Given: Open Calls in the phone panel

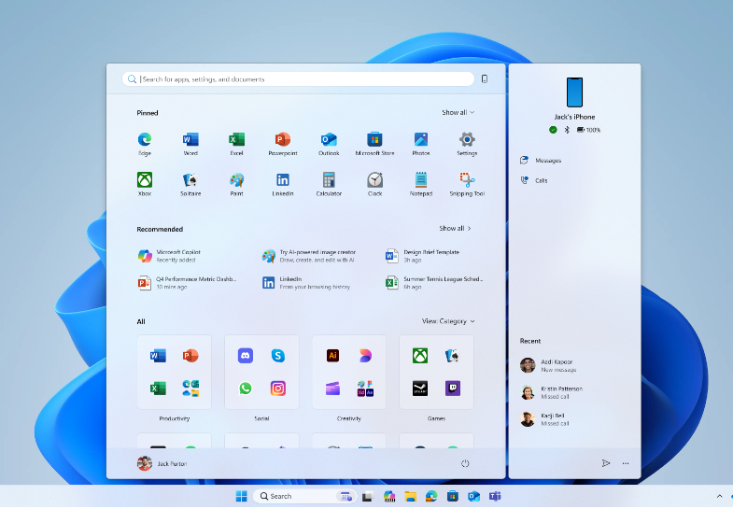Looking at the screenshot, I should point(533,180).
